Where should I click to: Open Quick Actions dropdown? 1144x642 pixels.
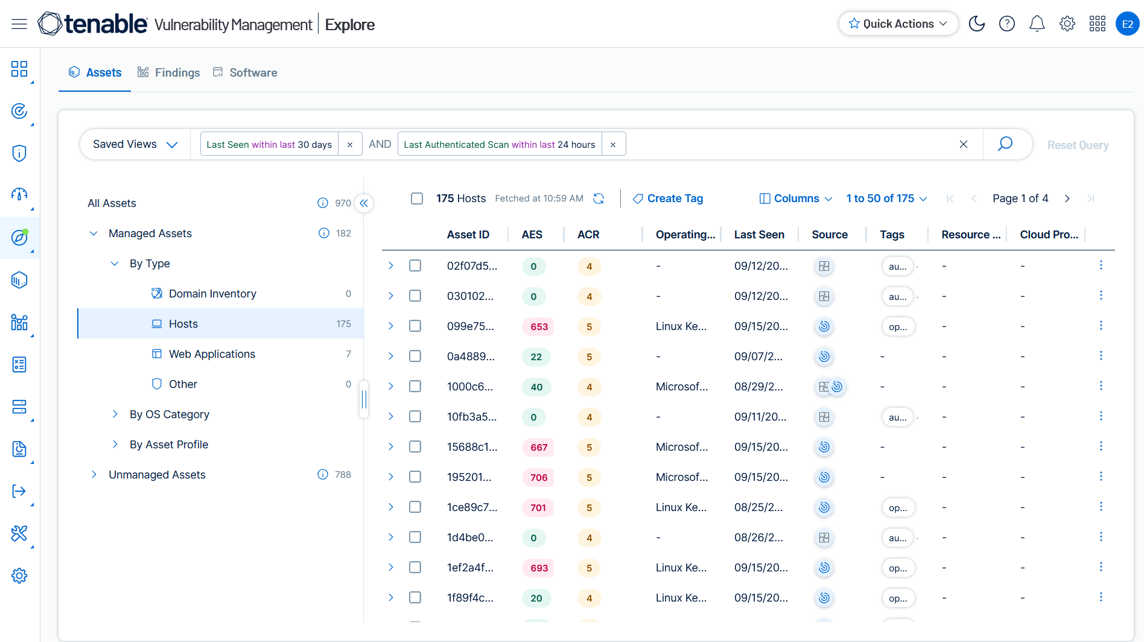[898, 24]
